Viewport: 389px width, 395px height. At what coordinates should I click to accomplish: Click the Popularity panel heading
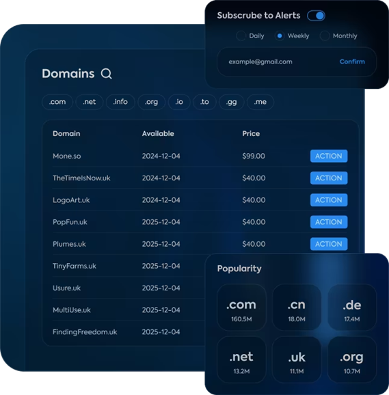pyautogui.click(x=239, y=269)
